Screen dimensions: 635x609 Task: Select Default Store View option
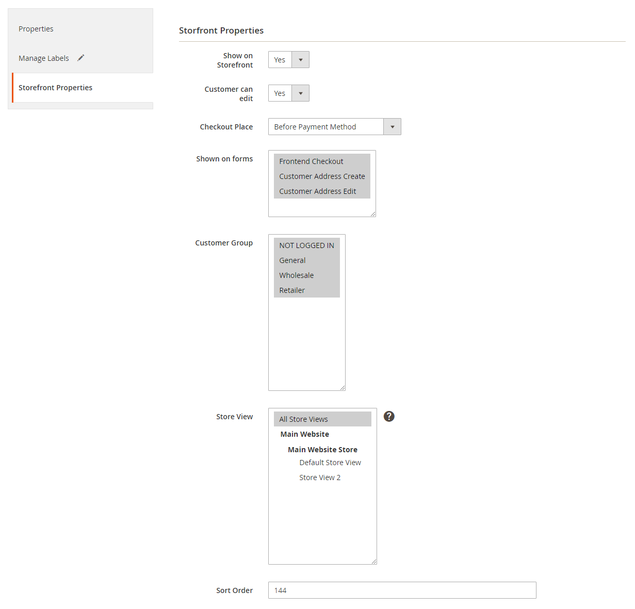[330, 463]
